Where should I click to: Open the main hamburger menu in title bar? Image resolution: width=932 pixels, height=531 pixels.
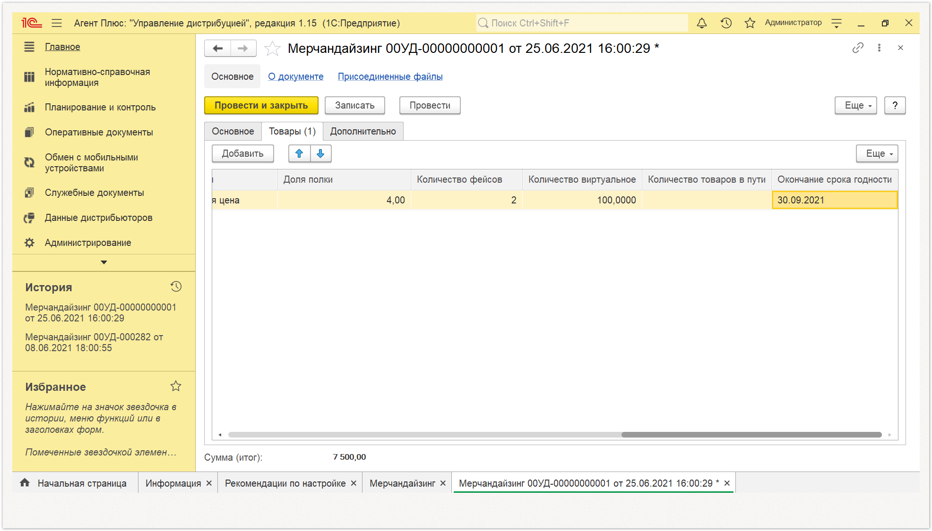(57, 23)
